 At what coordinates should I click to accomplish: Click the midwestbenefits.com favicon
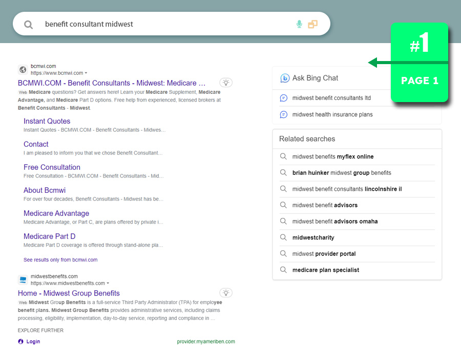pos(23,280)
